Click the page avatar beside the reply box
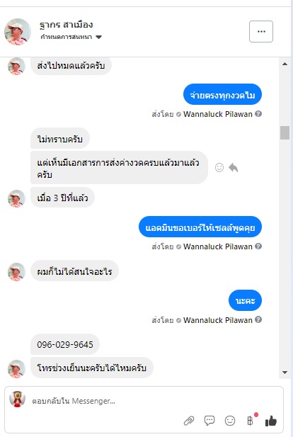Viewport: 293px width, 437px height. 17,399
